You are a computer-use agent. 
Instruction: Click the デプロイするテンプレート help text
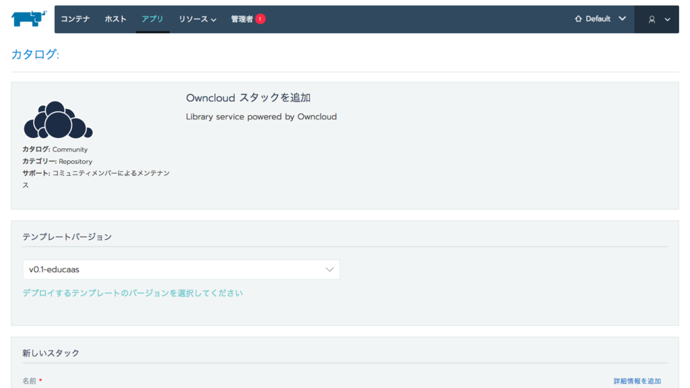tap(133, 293)
